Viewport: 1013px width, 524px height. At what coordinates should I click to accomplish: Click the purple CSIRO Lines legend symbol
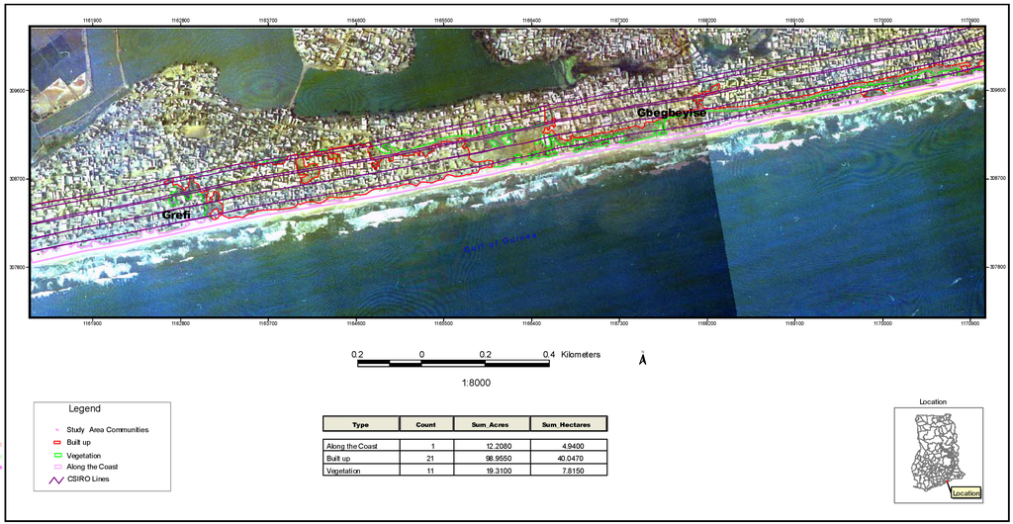56,479
